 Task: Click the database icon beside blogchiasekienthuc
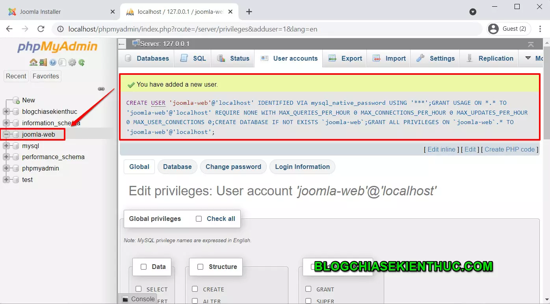pos(16,112)
